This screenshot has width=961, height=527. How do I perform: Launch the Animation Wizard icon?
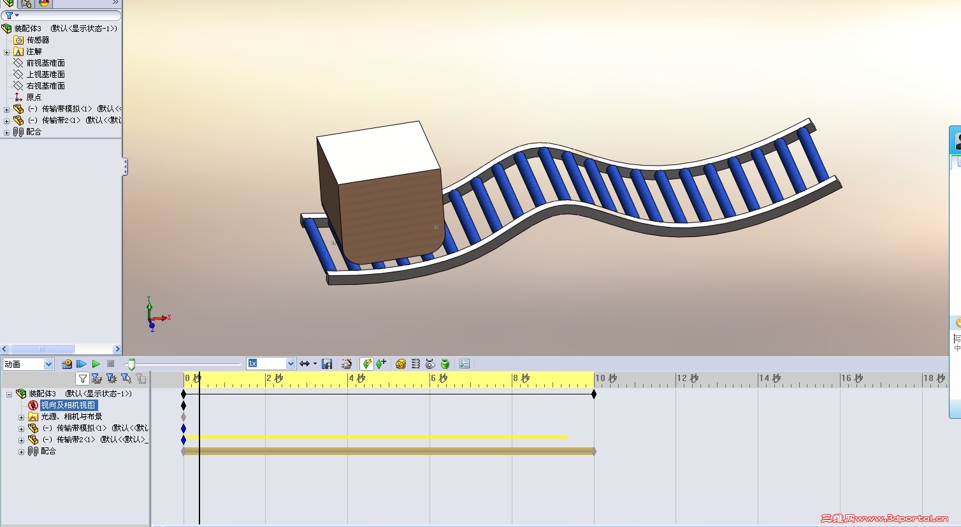point(347,364)
